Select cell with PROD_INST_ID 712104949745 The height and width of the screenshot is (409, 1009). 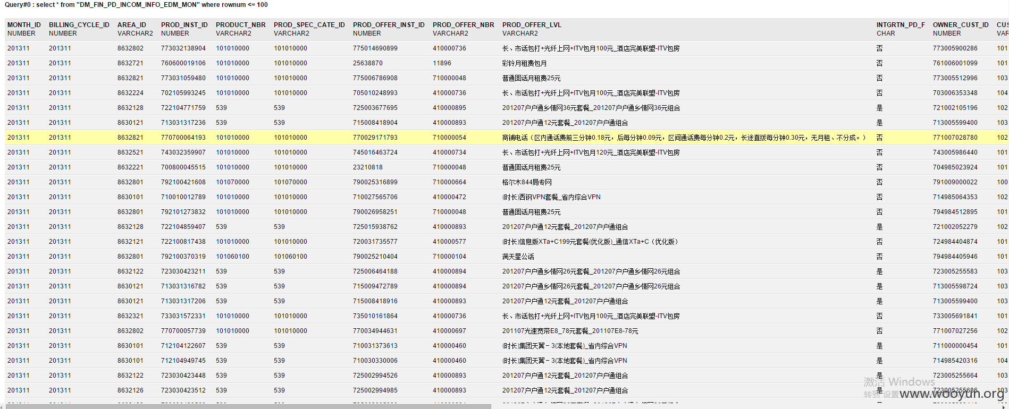tap(183, 361)
